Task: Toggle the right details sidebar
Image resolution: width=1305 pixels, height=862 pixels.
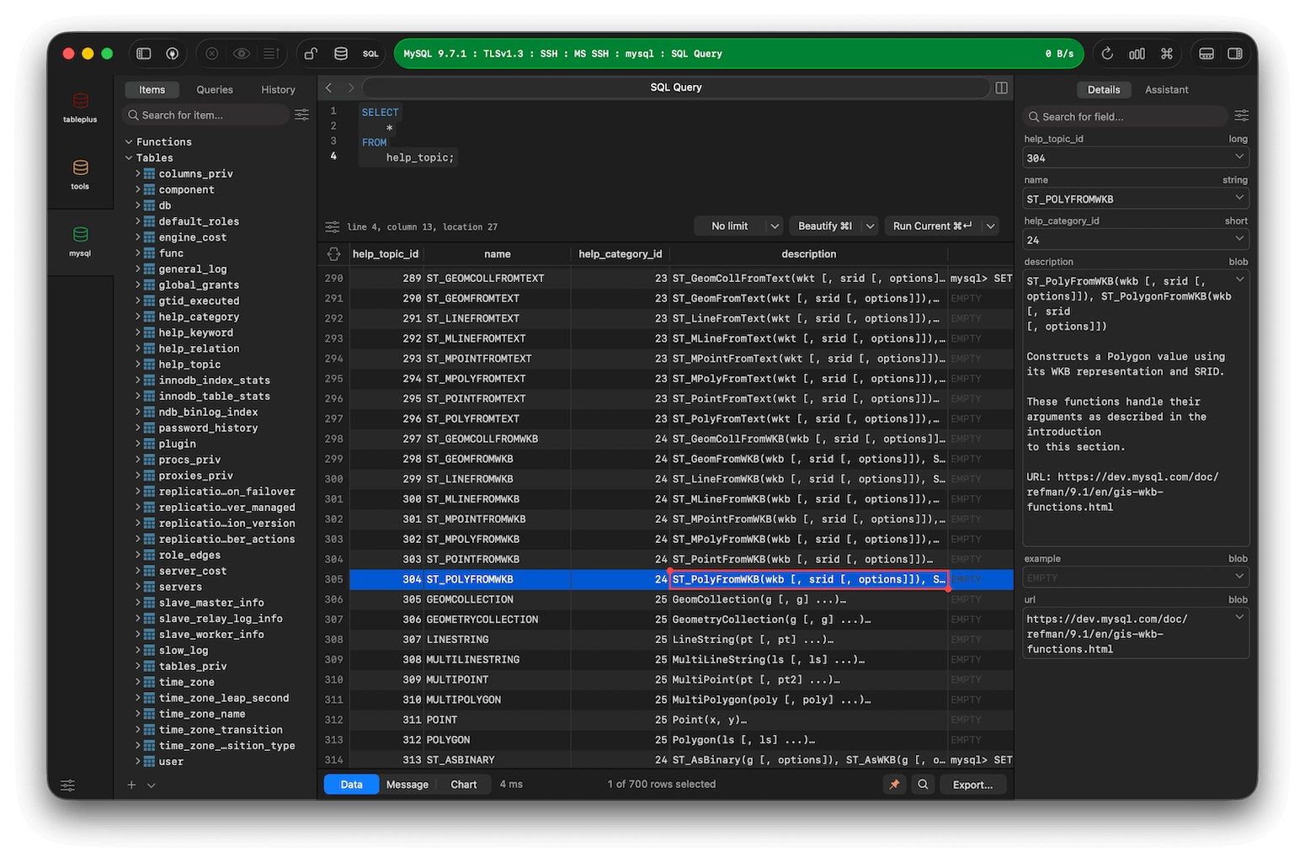Action: click(x=1235, y=54)
